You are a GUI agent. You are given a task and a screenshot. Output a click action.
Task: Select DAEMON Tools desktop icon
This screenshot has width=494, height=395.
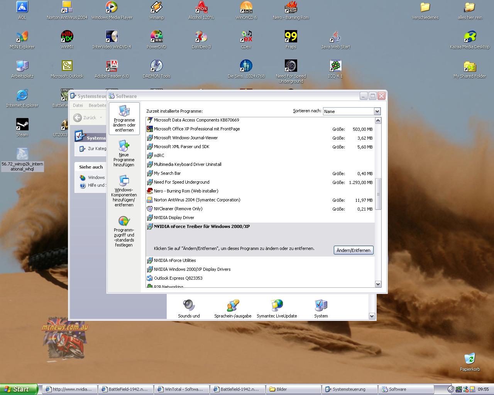coord(156,69)
